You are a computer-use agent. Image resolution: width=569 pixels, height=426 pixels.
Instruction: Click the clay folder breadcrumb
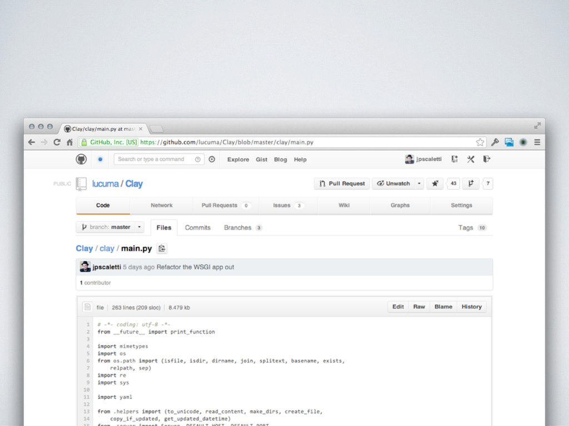pyautogui.click(x=107, y=248)
